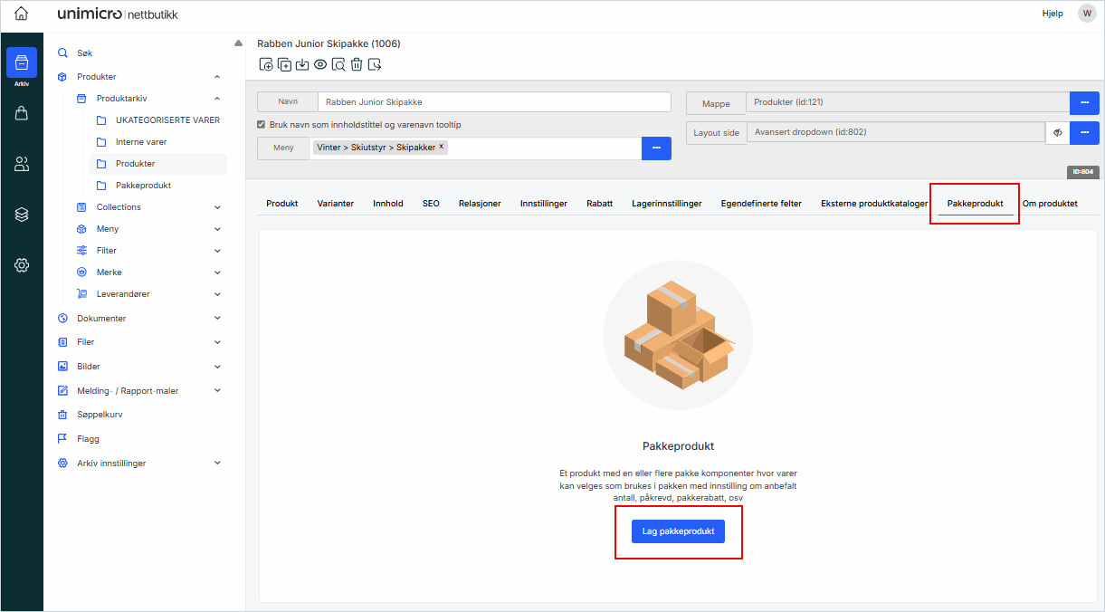Open the settings gear in the sidebar
Image resolution: width=1105 pixels, height=612 pixels.
pos(21,265)
